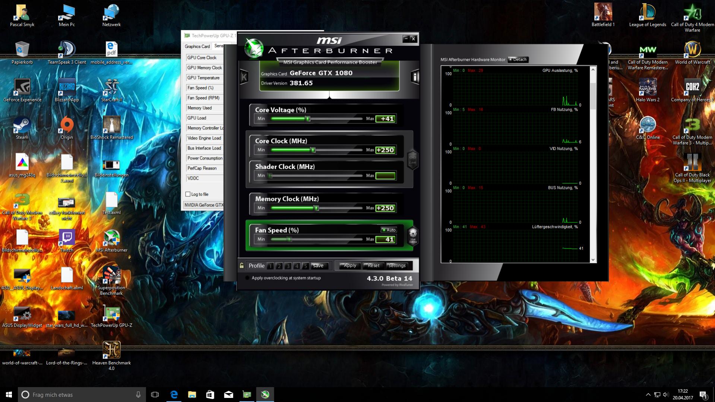Detach the Hardware Monitor window

[518, 60]
